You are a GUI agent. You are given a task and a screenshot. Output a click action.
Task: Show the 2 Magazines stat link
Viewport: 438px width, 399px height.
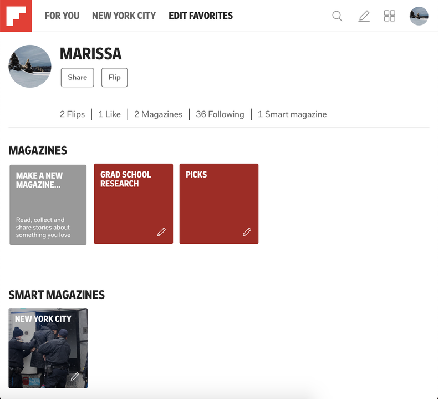[158, 114]
